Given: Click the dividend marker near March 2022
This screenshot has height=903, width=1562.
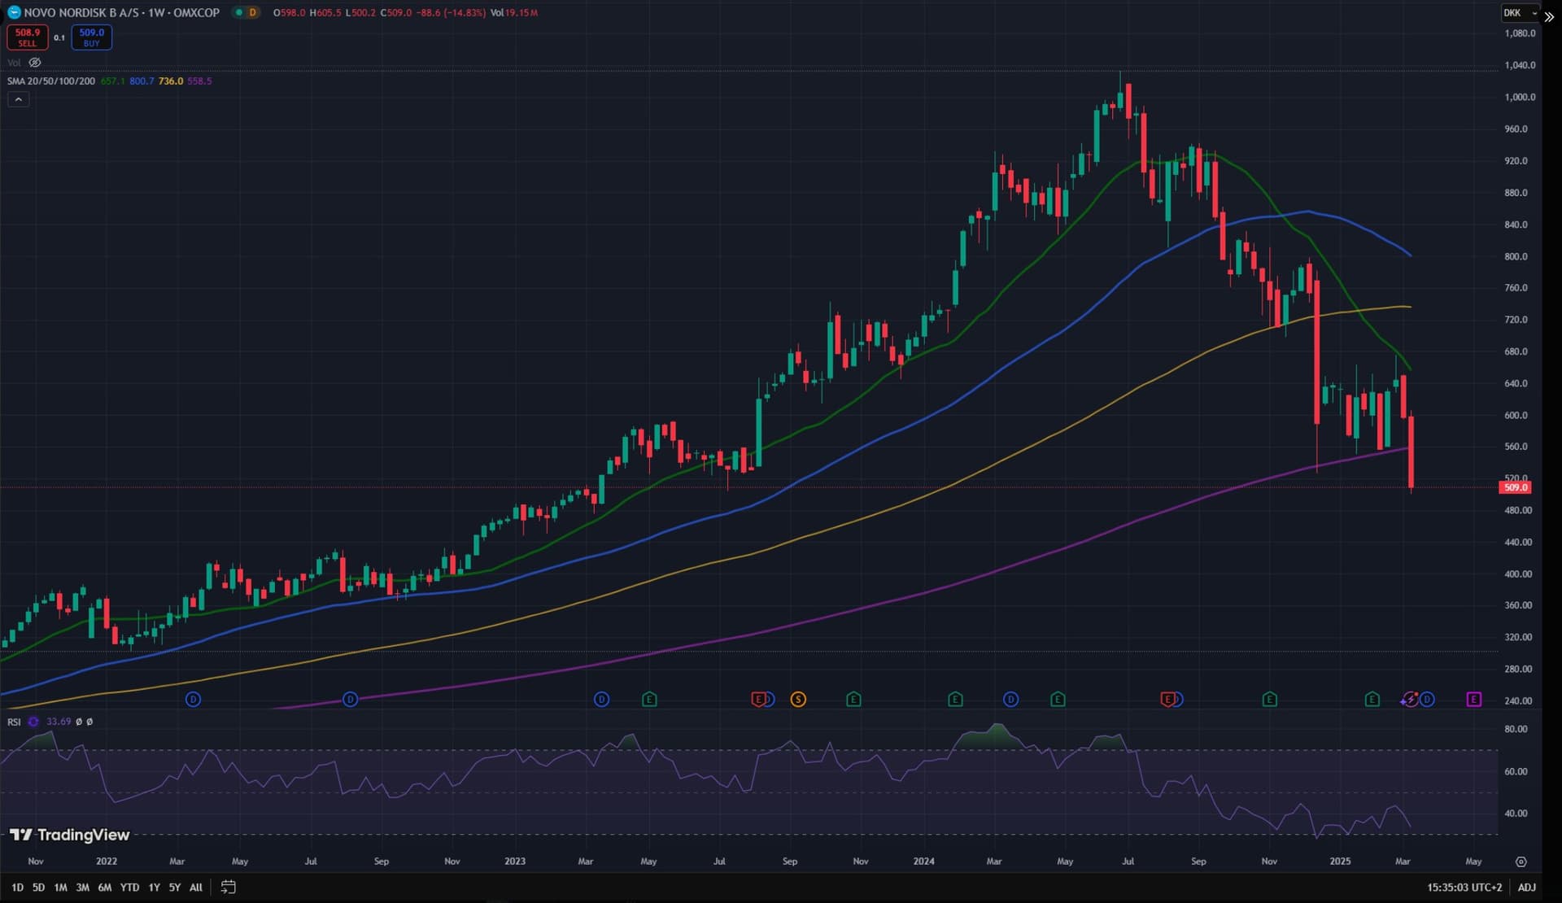Looking at the screenshot, I should coord(193,700).
